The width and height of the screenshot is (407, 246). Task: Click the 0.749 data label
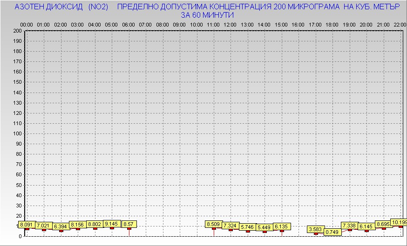tap(332, 232)
